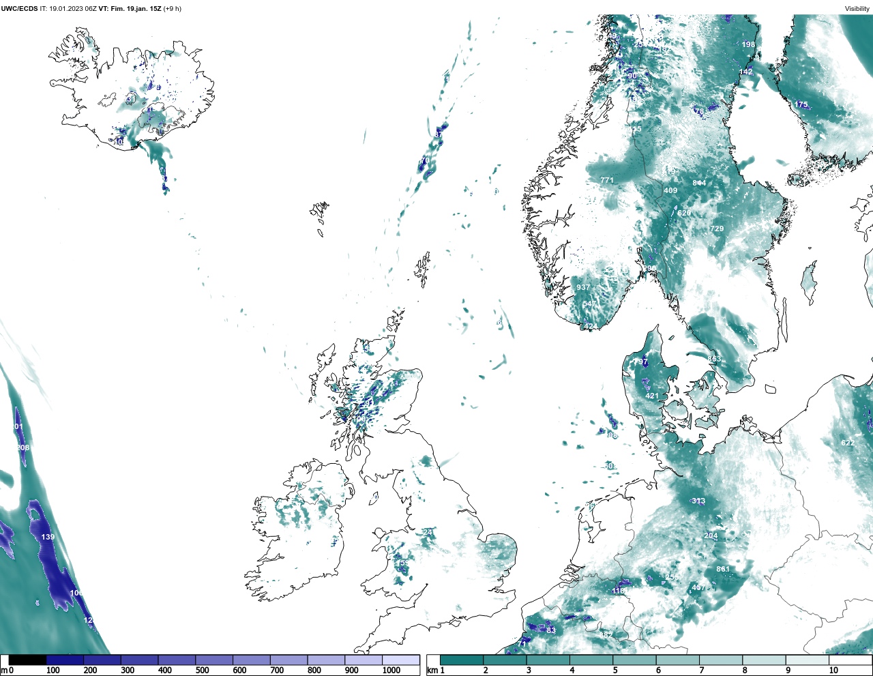Select the 2–3 km legend swatch
This screenshot has width=873, height=676.
coord(505,660)
